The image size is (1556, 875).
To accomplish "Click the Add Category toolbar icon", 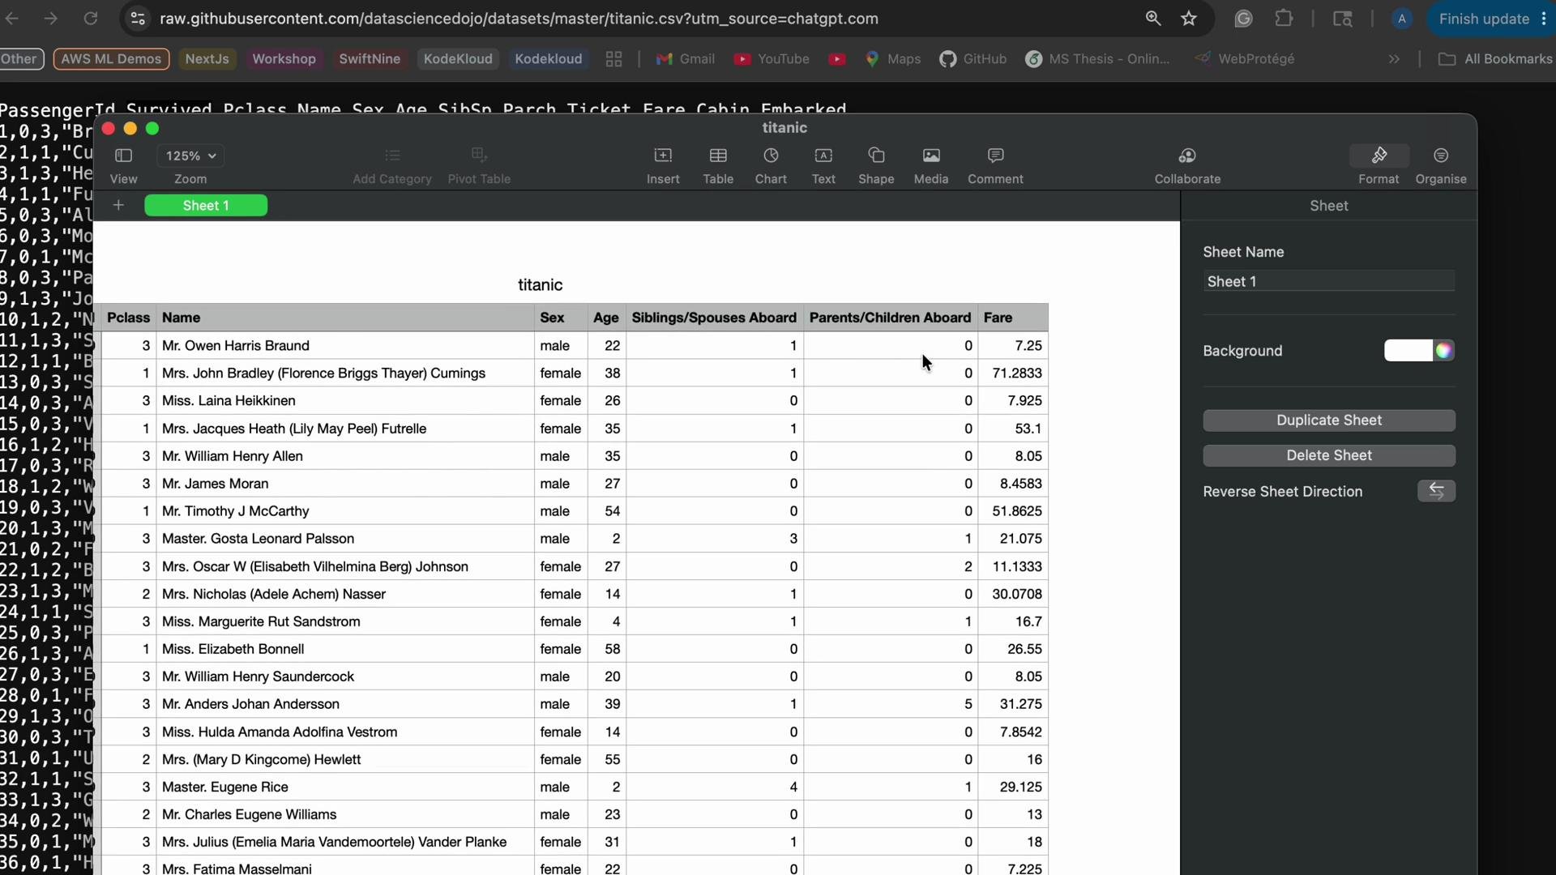I will coord(392,155).
